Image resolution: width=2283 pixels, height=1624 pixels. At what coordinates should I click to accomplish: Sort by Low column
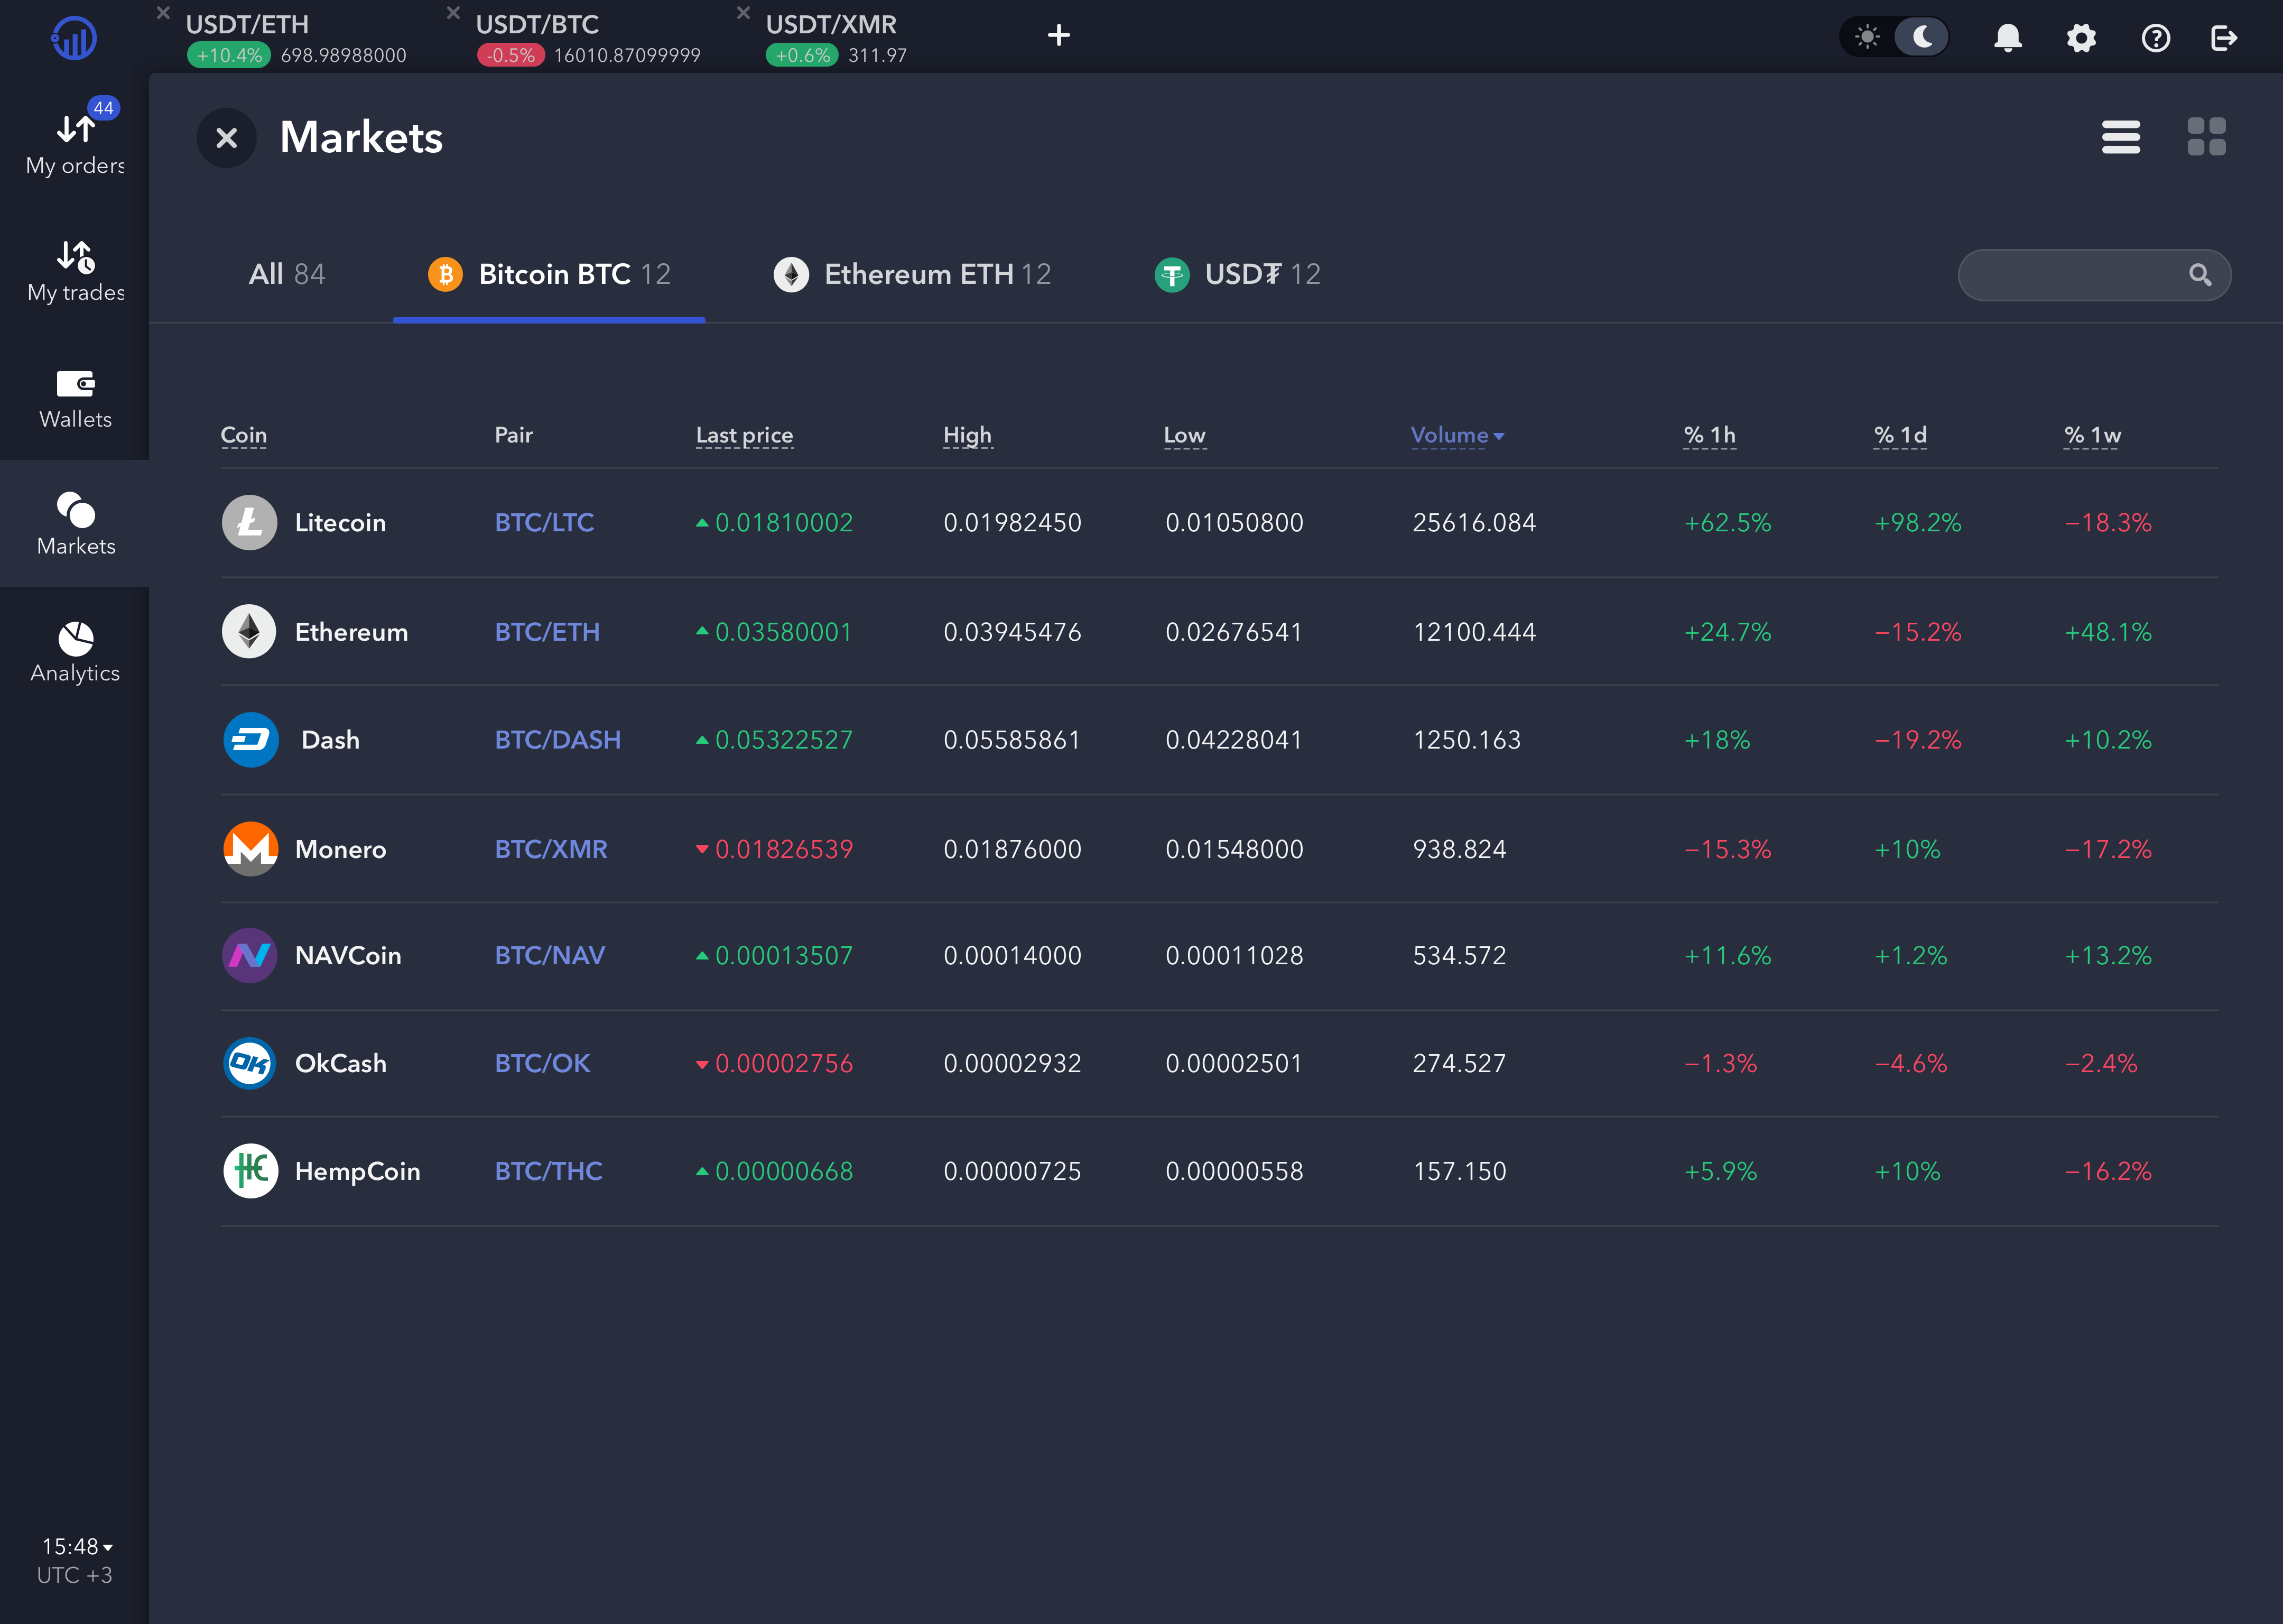pos(1184,435)
